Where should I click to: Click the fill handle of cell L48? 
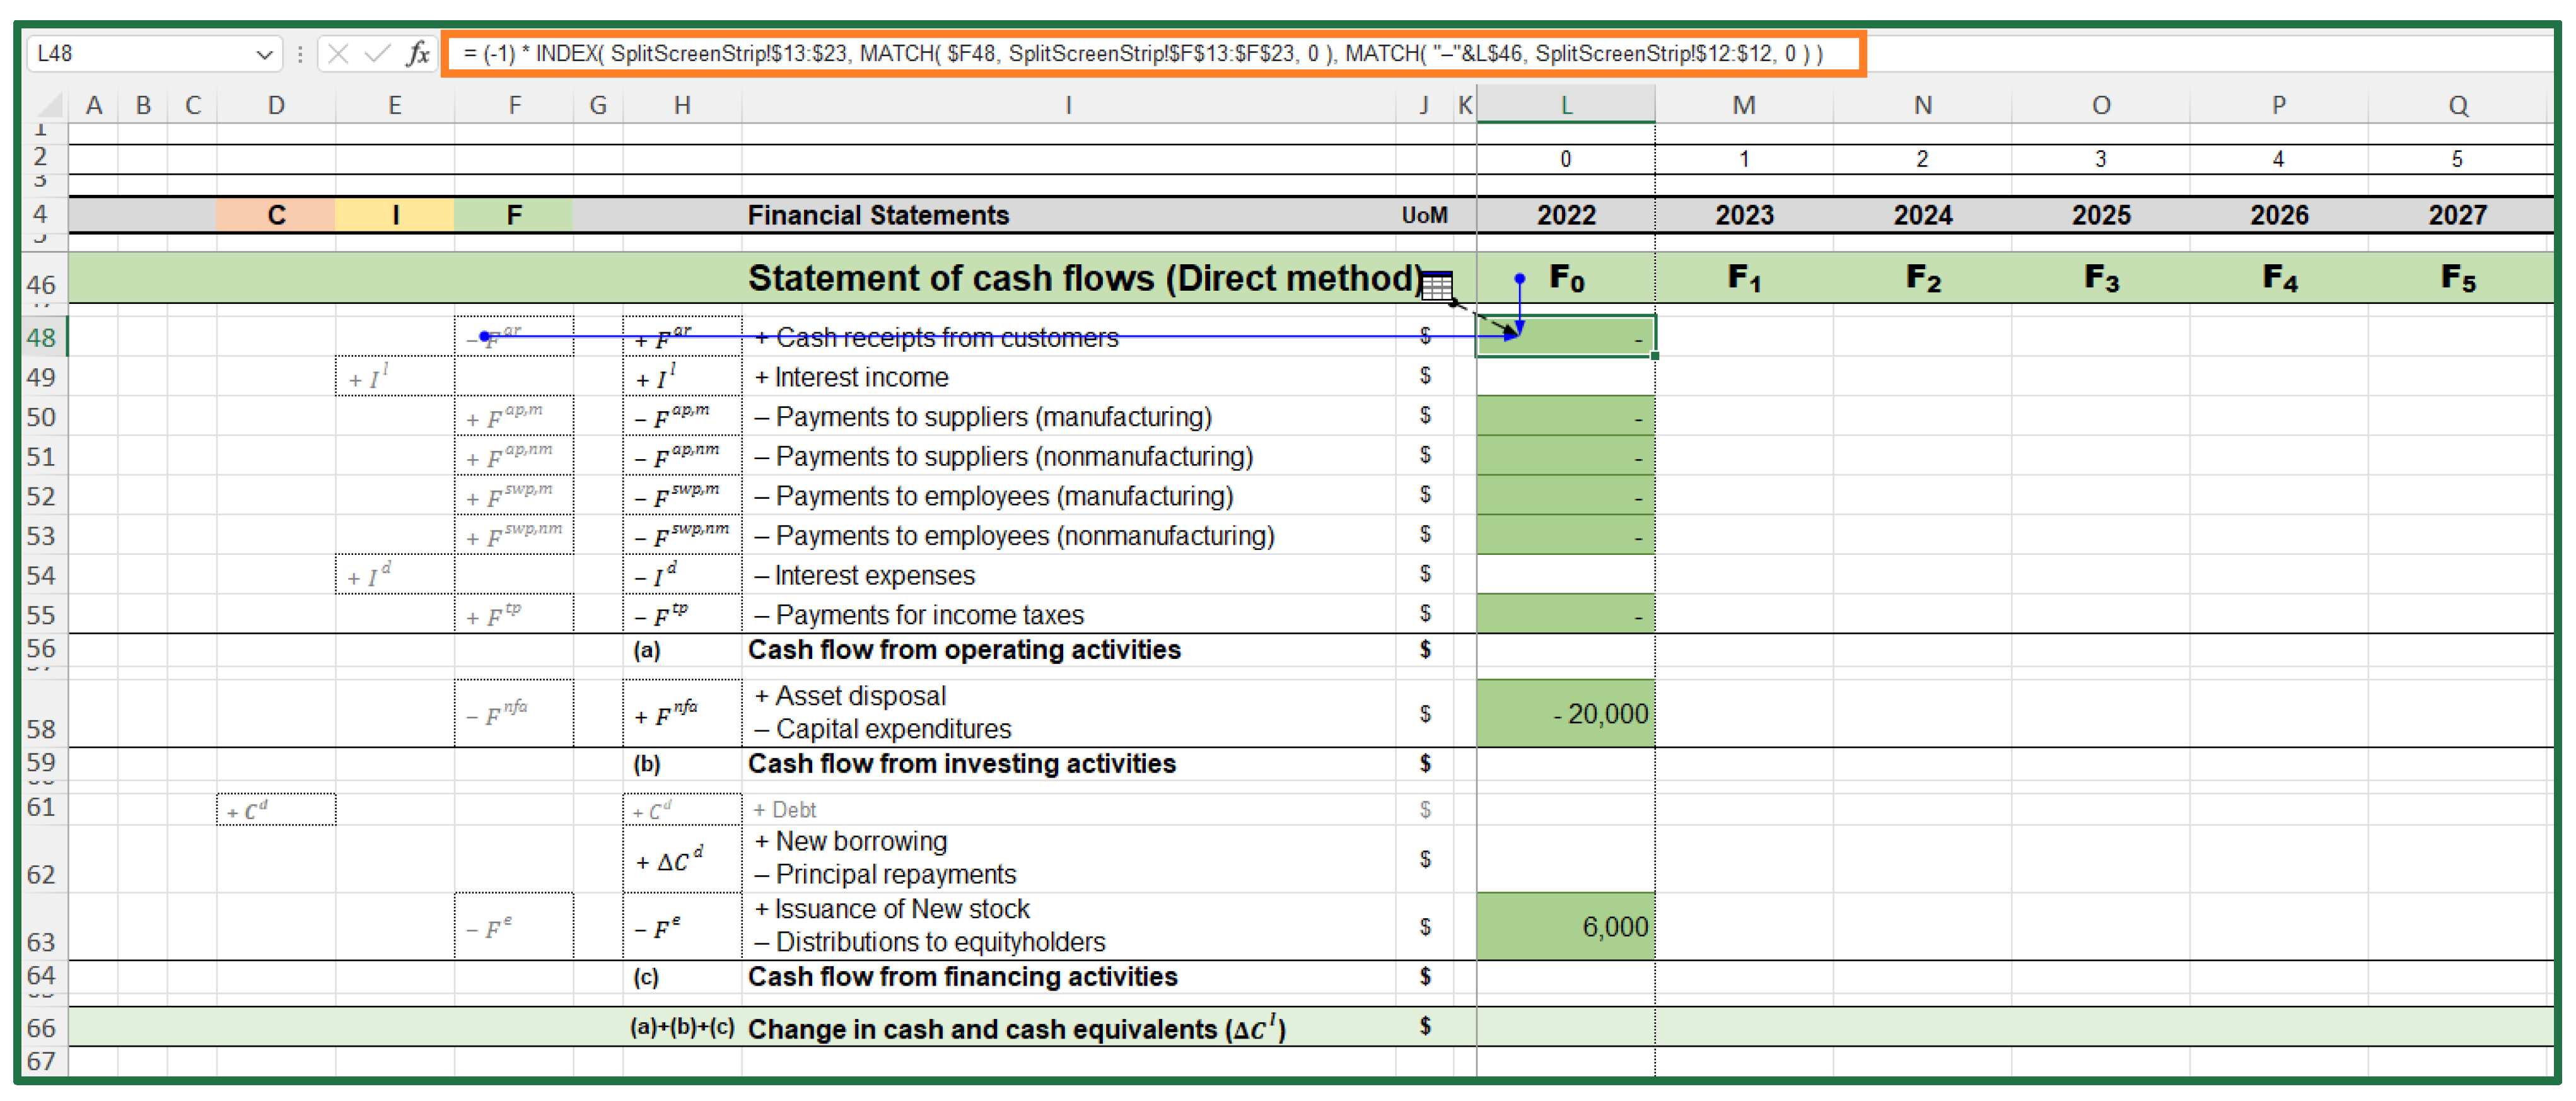click(x=1655, y=356)
